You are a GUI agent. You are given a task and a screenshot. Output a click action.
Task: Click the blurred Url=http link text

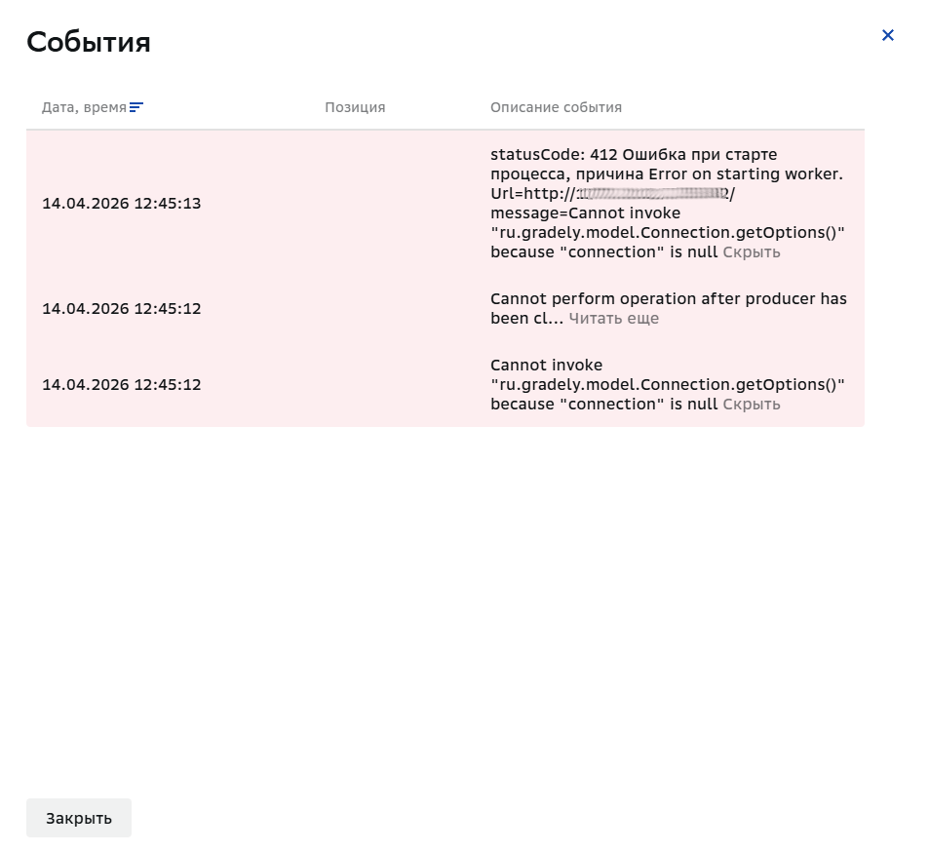tap(612, 194)
